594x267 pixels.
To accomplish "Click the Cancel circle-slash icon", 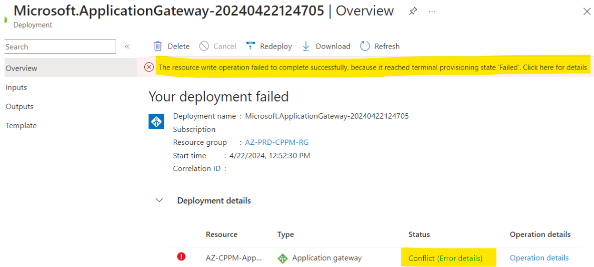I will [x=204, y=46].
